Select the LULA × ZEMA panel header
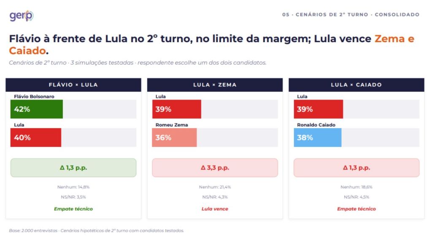Screen dimensions: 432x243 [215, 85]
